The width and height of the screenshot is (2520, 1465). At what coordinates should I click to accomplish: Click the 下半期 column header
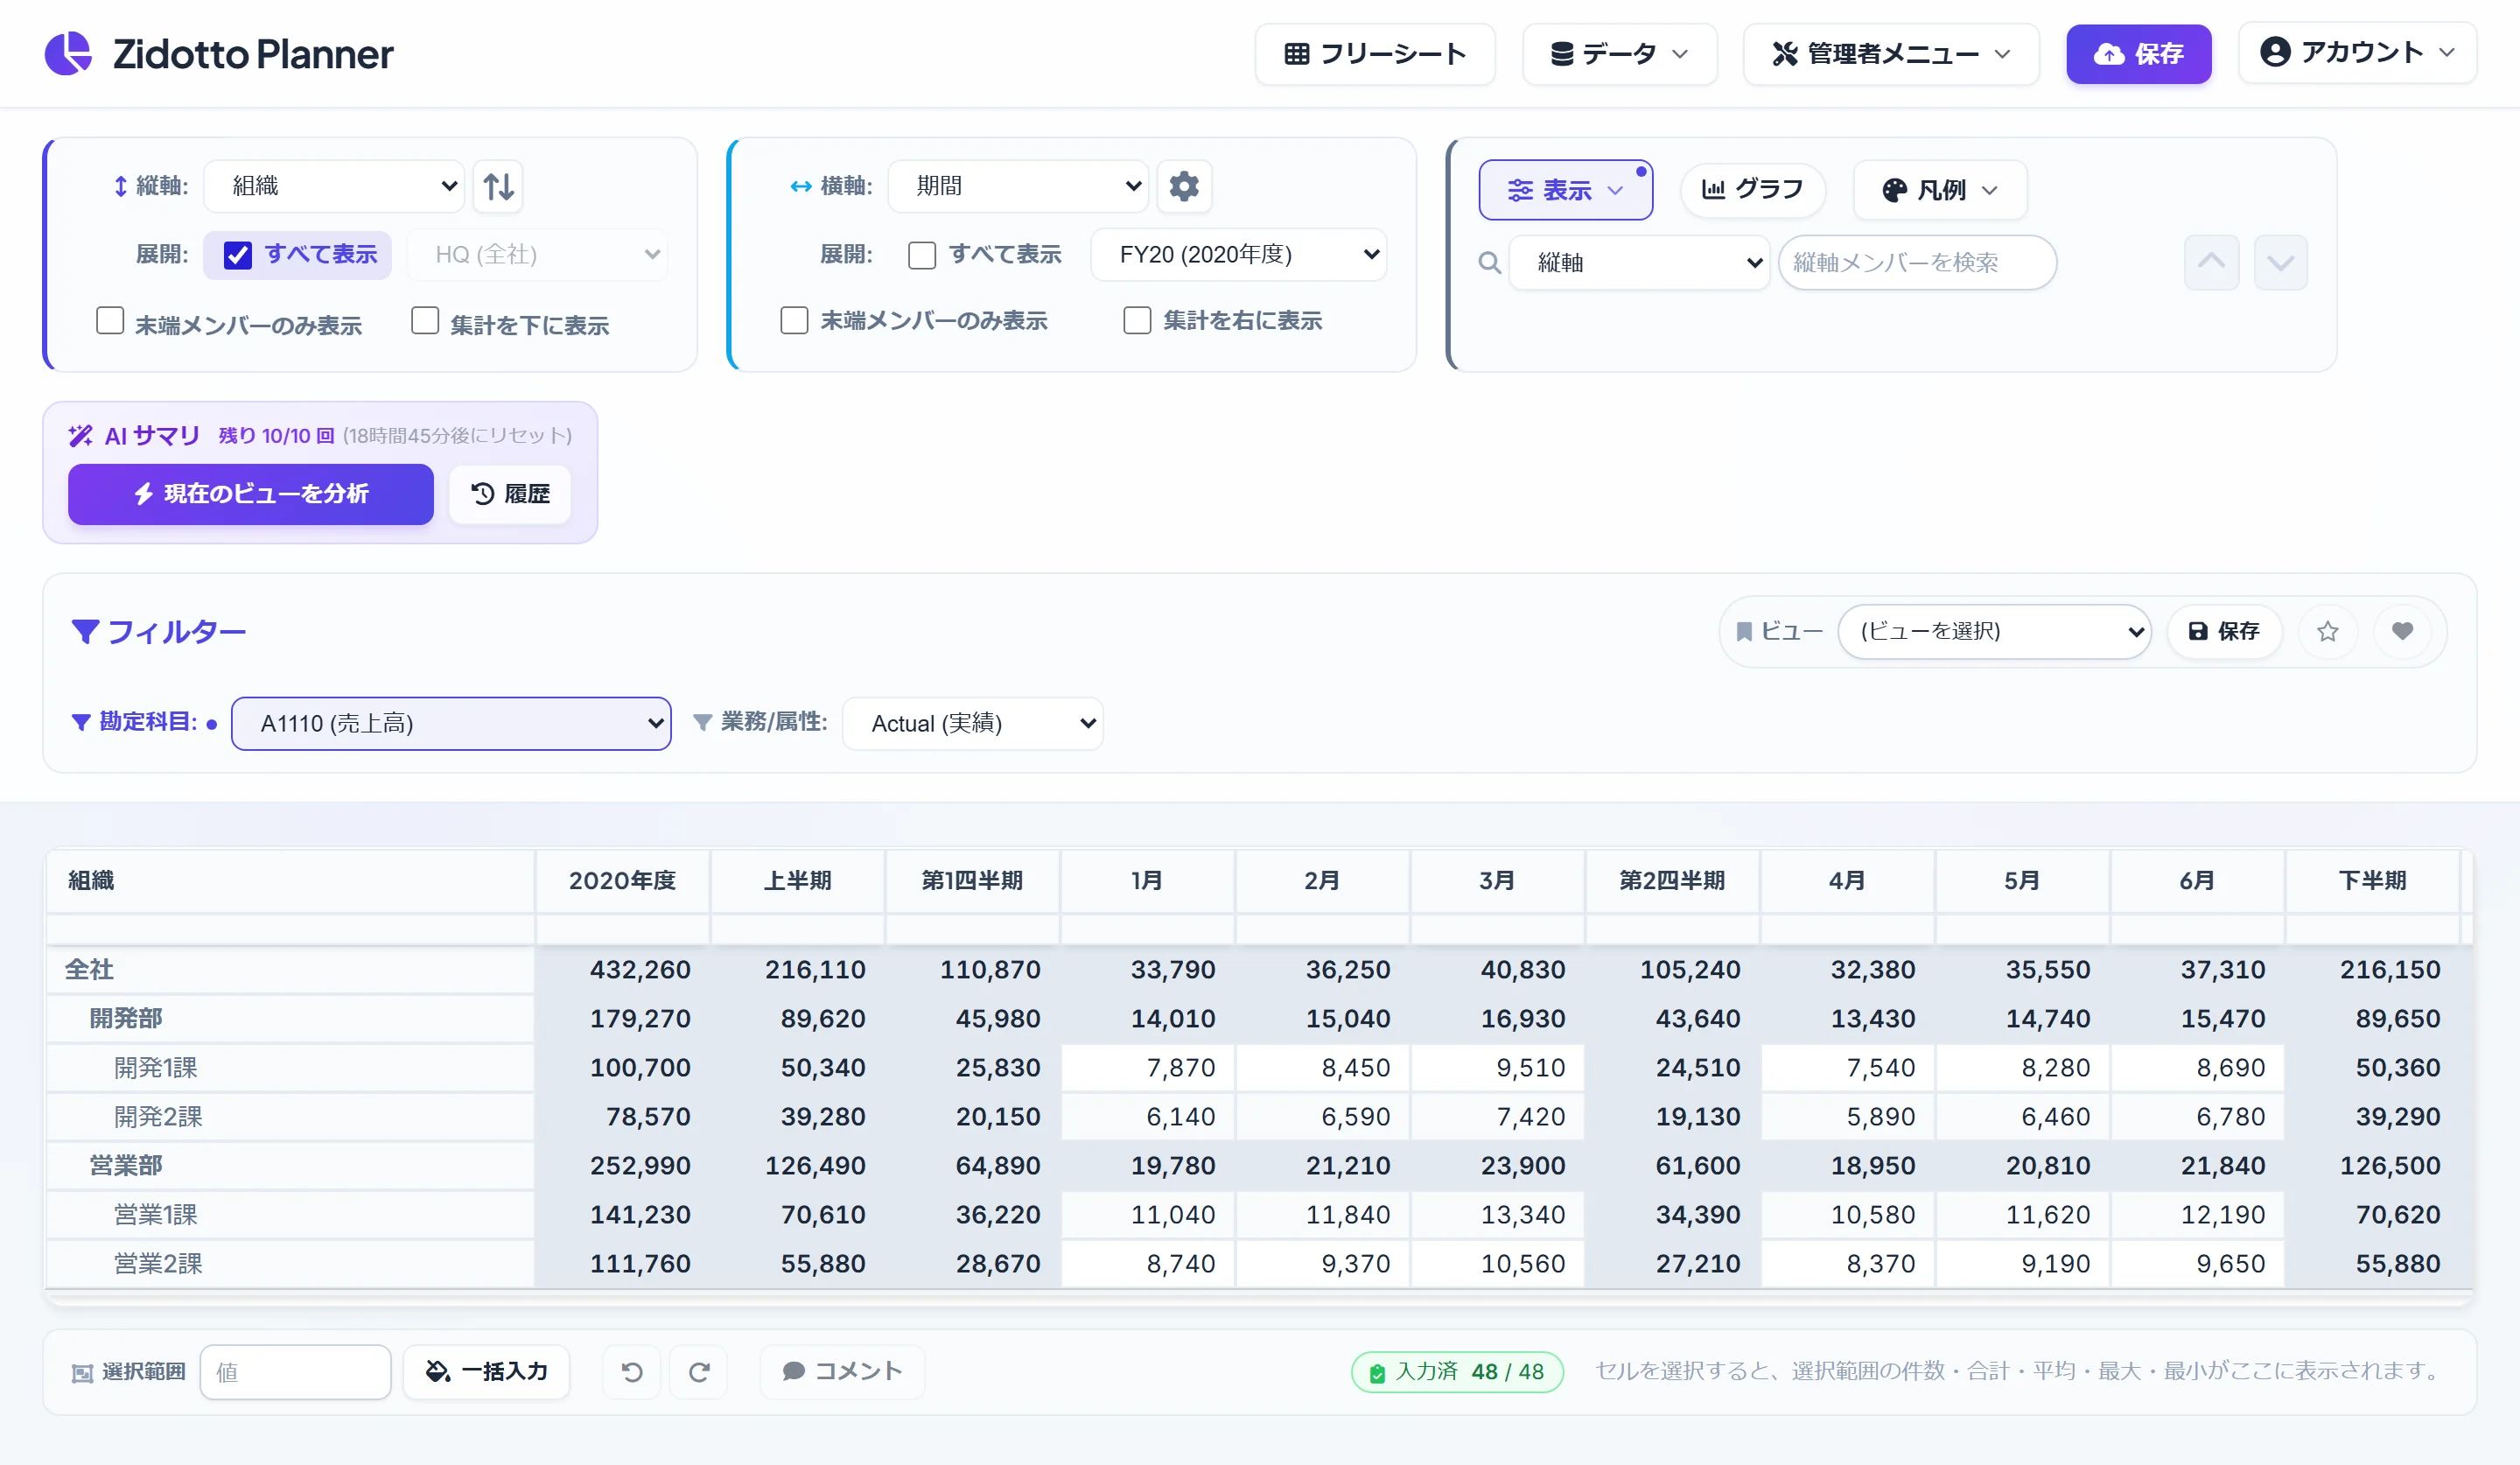click(2372, 880)
